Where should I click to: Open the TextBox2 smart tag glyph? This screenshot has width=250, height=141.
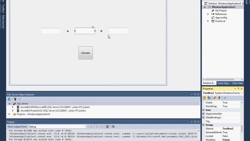pyautogui.click(x=93, y=27)
